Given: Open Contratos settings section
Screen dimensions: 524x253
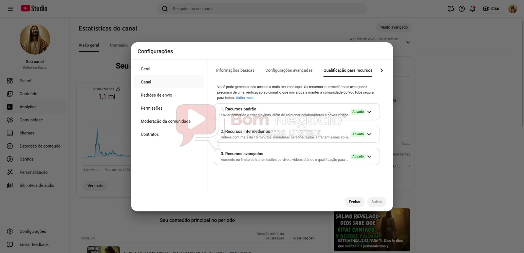Looking at the screenshot, I should (169, 134).
